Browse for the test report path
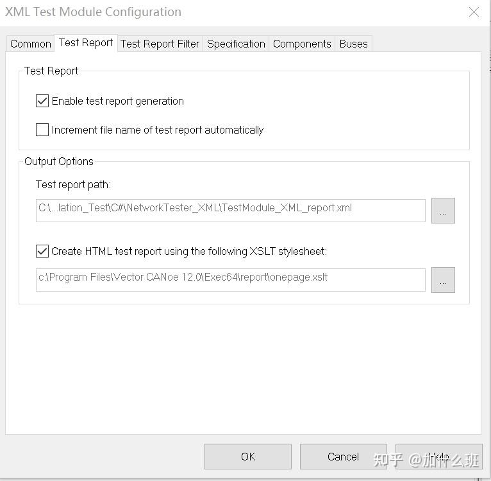 pyautogui.click(x=443, y=211)
